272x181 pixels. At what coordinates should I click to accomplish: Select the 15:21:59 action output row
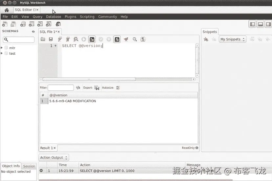pos(155,171)
